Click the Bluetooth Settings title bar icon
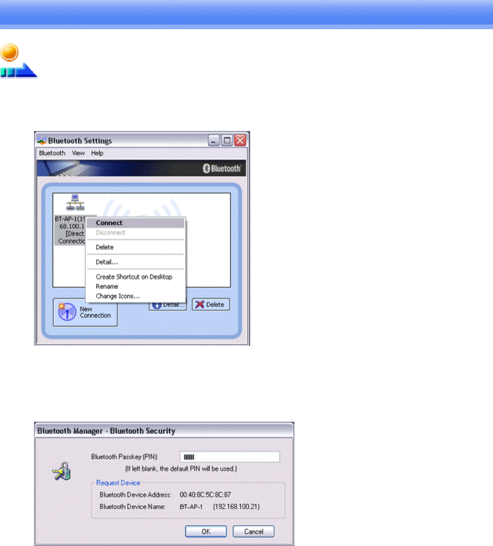 42,140
